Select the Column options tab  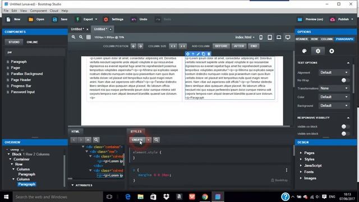coord(326,39)
